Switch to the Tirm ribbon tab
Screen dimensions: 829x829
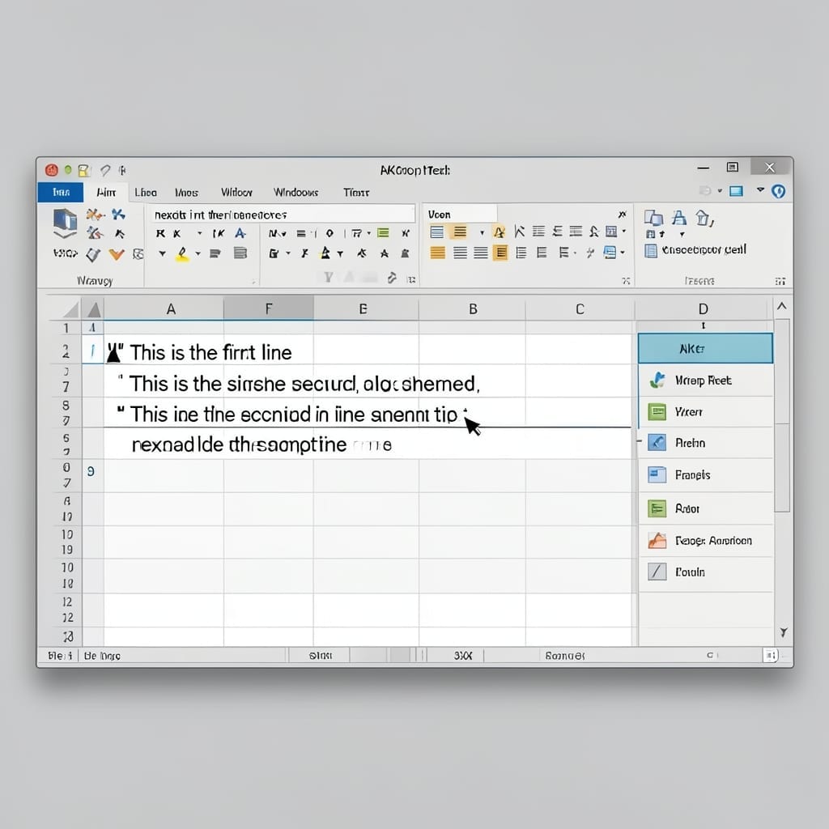356,193
